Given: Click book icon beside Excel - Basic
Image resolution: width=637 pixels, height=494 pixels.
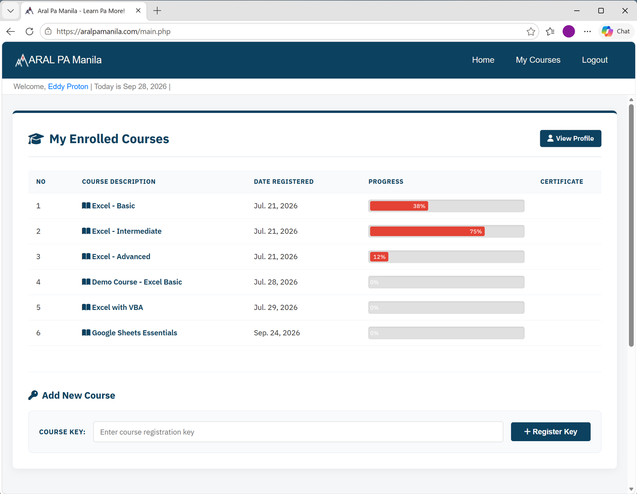Looking at the screenshot, I should click(86, 206).
